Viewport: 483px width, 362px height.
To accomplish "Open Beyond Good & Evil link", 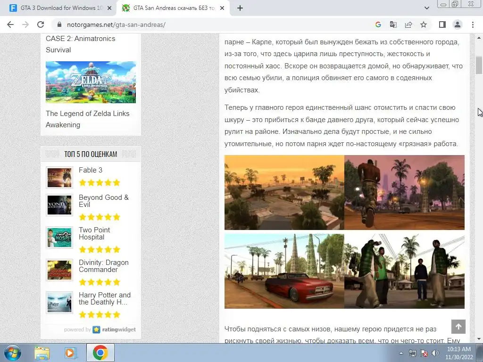I will click(103, 201).
